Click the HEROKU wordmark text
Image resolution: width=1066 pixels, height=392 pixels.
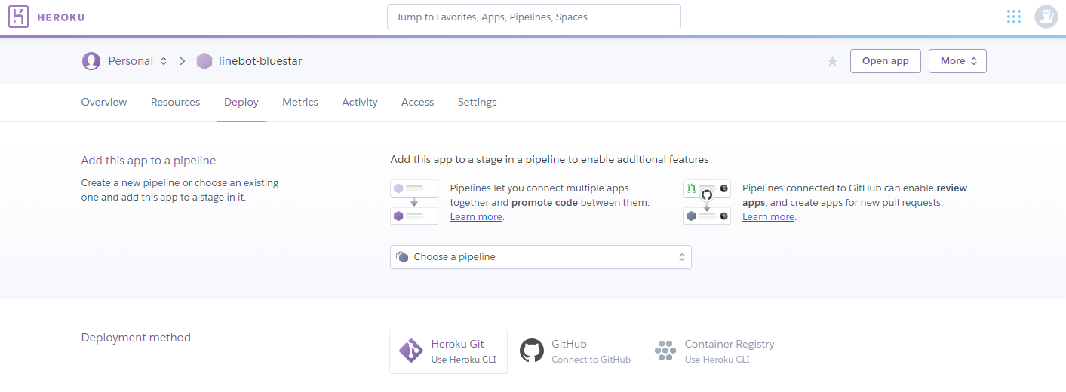[x=61, y=17]
